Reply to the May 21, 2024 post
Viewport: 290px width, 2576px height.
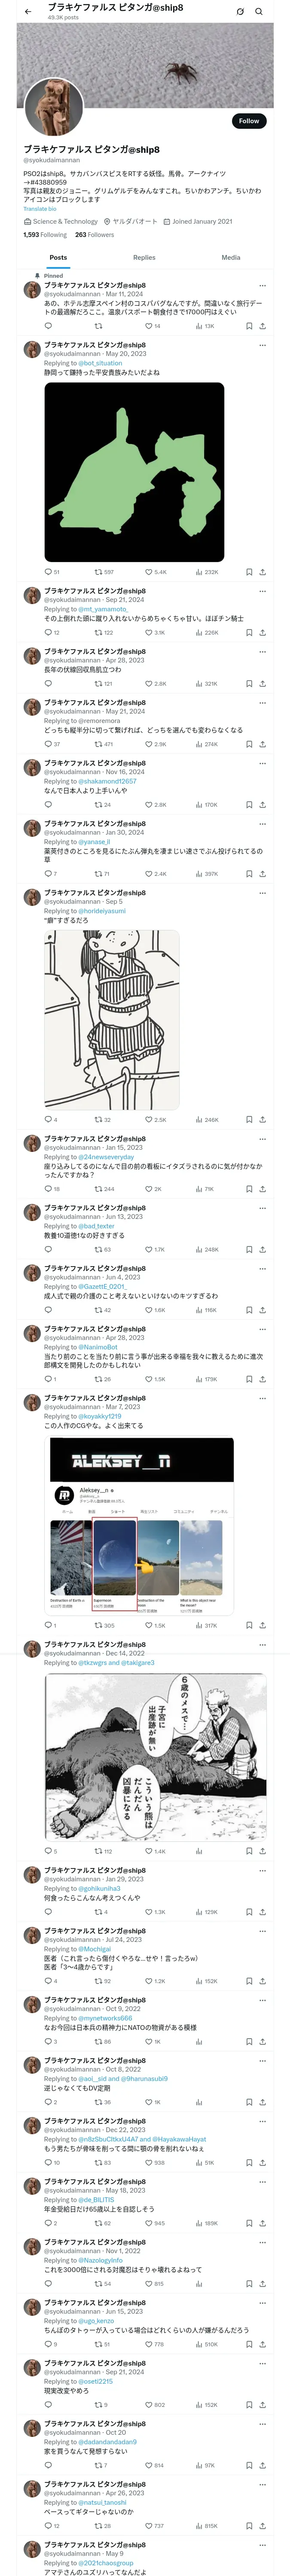point(48,744)
